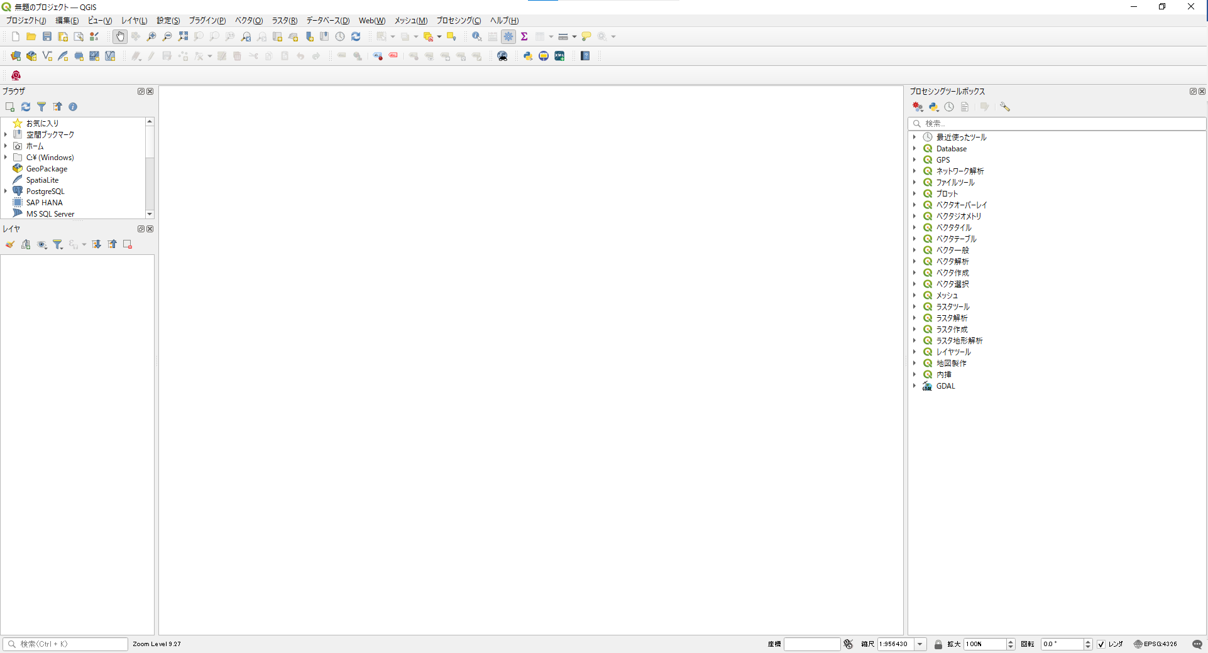The width and height of the screenshot is (1208, 653).
Task: Click the Identify Features tool
Action: click(x=477, y=37)
